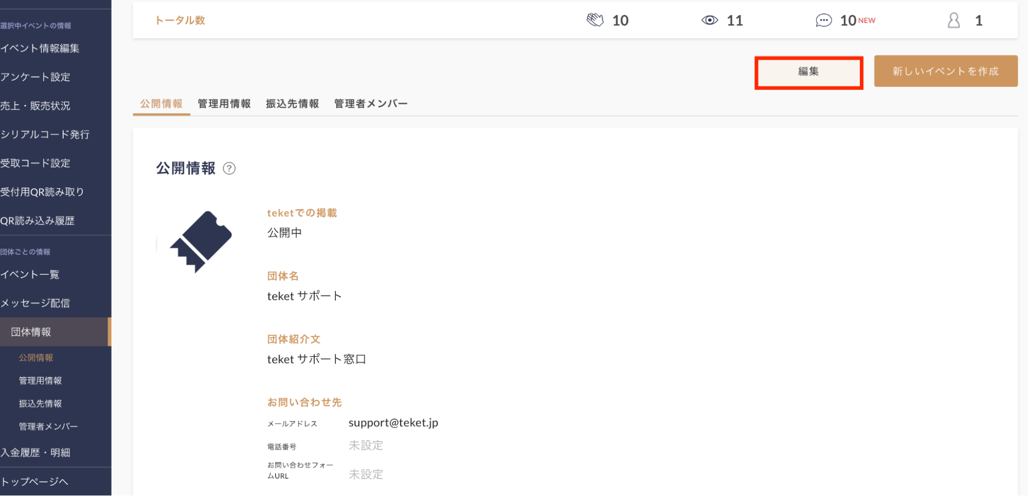The height and width of the screenshot is (496, 1028).
Task: Click the teketでの掲載 field label
Action: 302,213
